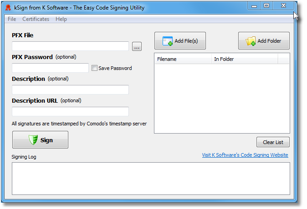Clear the file list with Clear List

[273, 142]
